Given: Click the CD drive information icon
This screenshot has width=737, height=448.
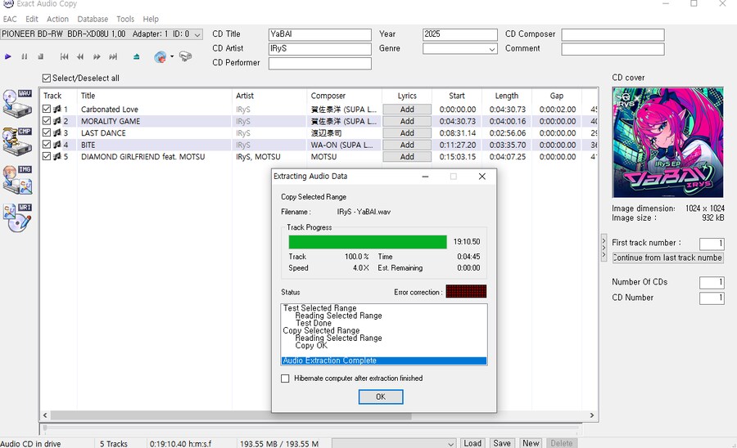Looking at the screenshot, I should click(x=186, y=56).
